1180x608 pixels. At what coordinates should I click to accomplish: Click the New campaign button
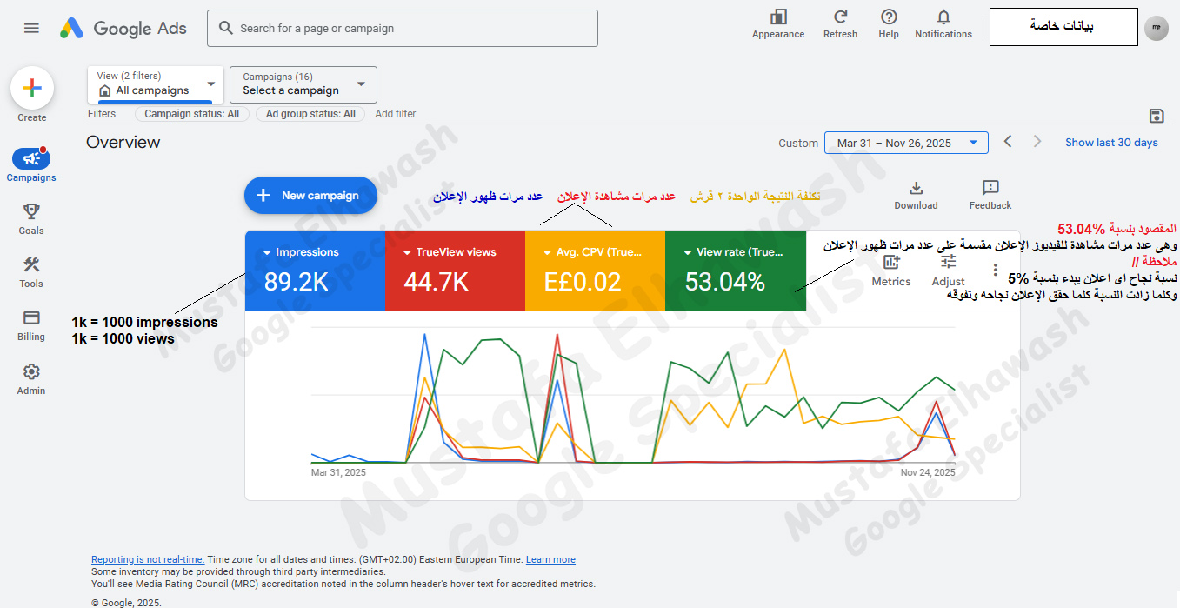[x=310, y=196]
